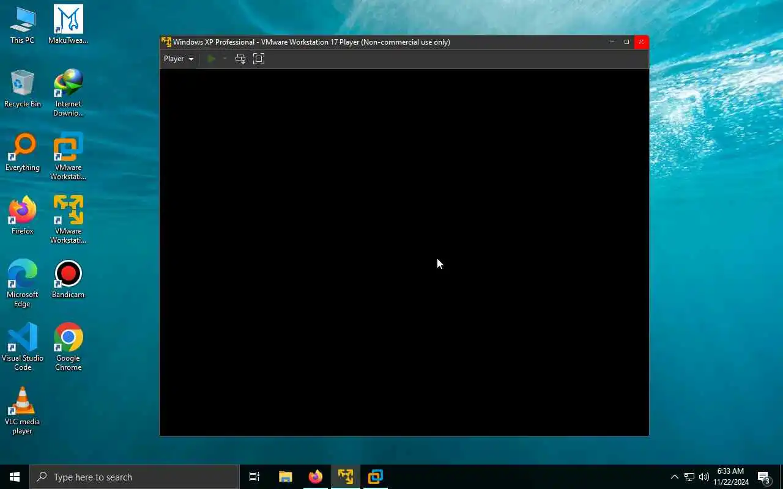Select VLC media player desktop shortcut
The height and width of the screenshot is (489, 783).
(x=23, y=411)
